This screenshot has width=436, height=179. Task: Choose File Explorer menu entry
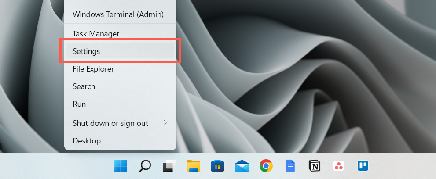coord(121,69)
